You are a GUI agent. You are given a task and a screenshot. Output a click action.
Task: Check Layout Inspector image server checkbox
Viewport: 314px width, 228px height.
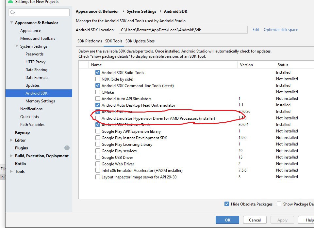coord(97,177)
